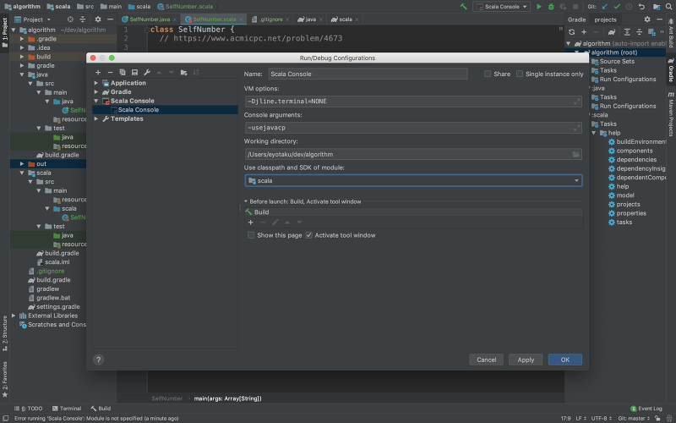The width and height of the screenshot is (676, 423).
Task: Click the VM options field
Action: (x=413, y=102)
